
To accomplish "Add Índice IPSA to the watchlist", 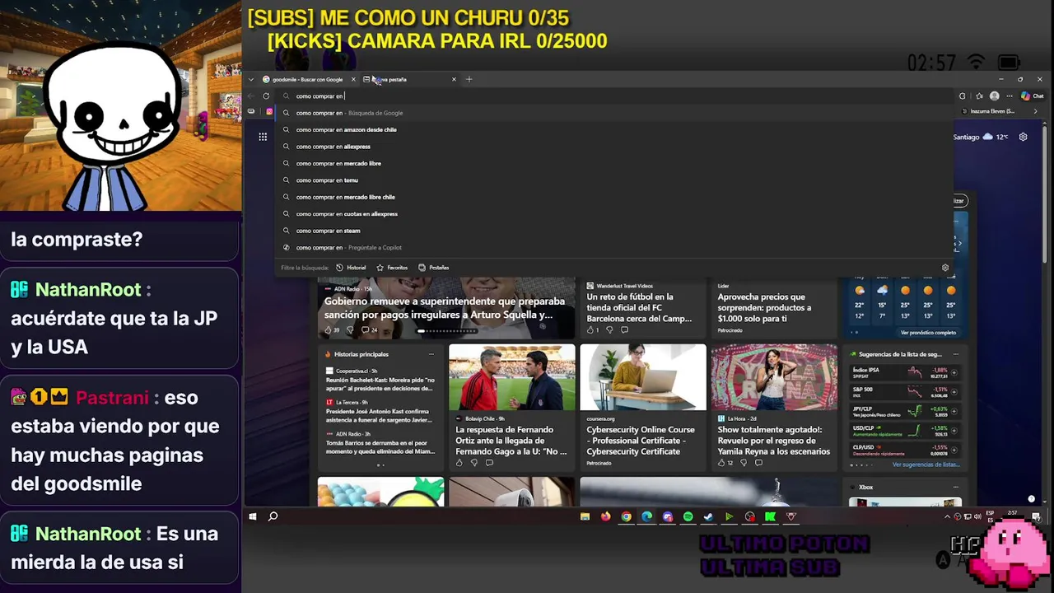I will (x=954, y=373).
